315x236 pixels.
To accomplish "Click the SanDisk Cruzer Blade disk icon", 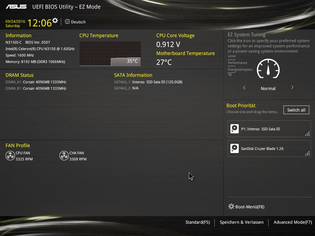I will pos(234,148).
